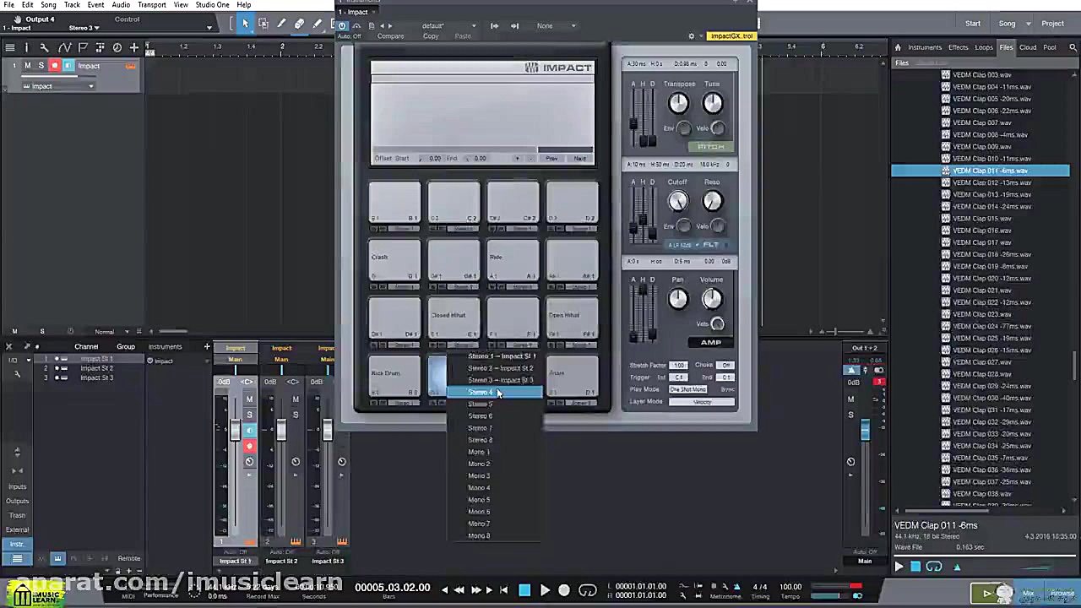Toggle the Impact plugin power button
The width and height of the screenshot is (1081, 608).
(x=342, y=26)
